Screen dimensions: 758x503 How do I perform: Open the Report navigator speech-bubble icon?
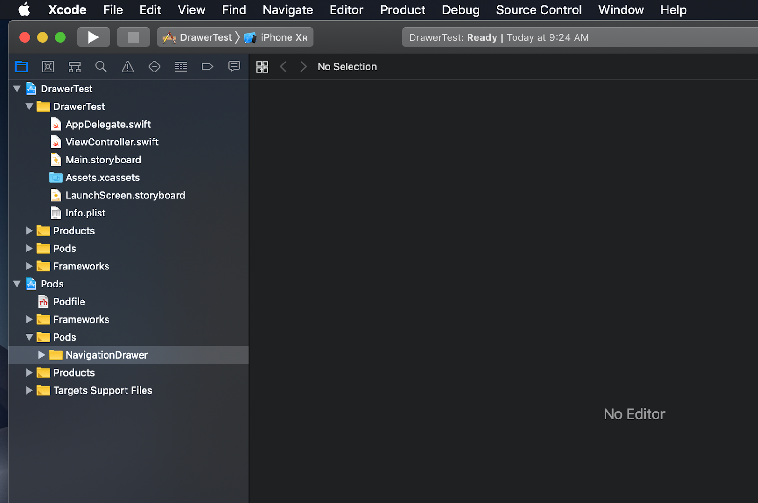234,67
